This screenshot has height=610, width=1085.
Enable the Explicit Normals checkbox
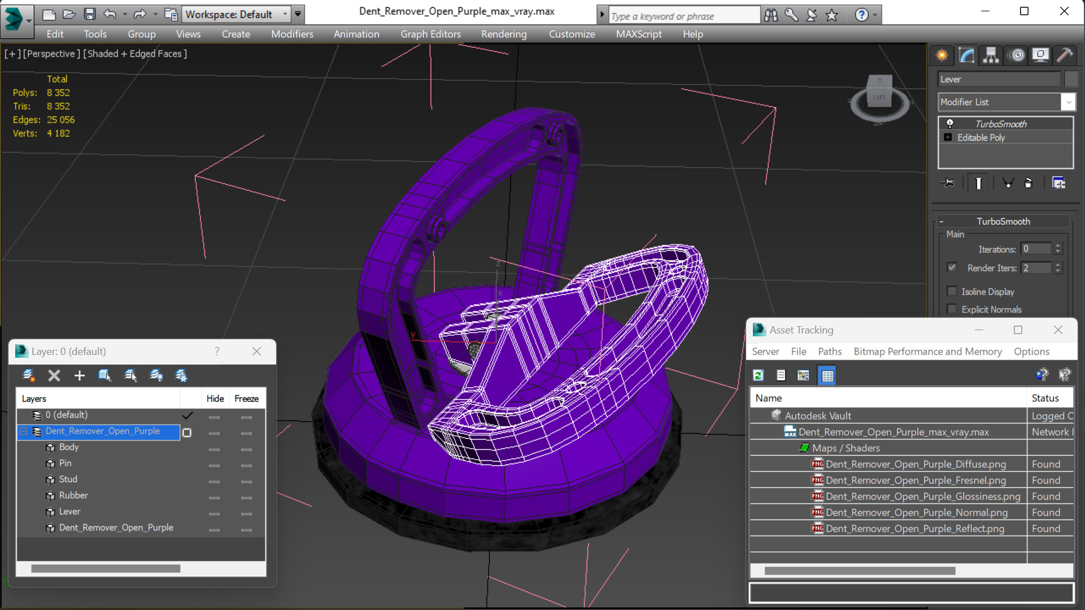coord(952,309)
